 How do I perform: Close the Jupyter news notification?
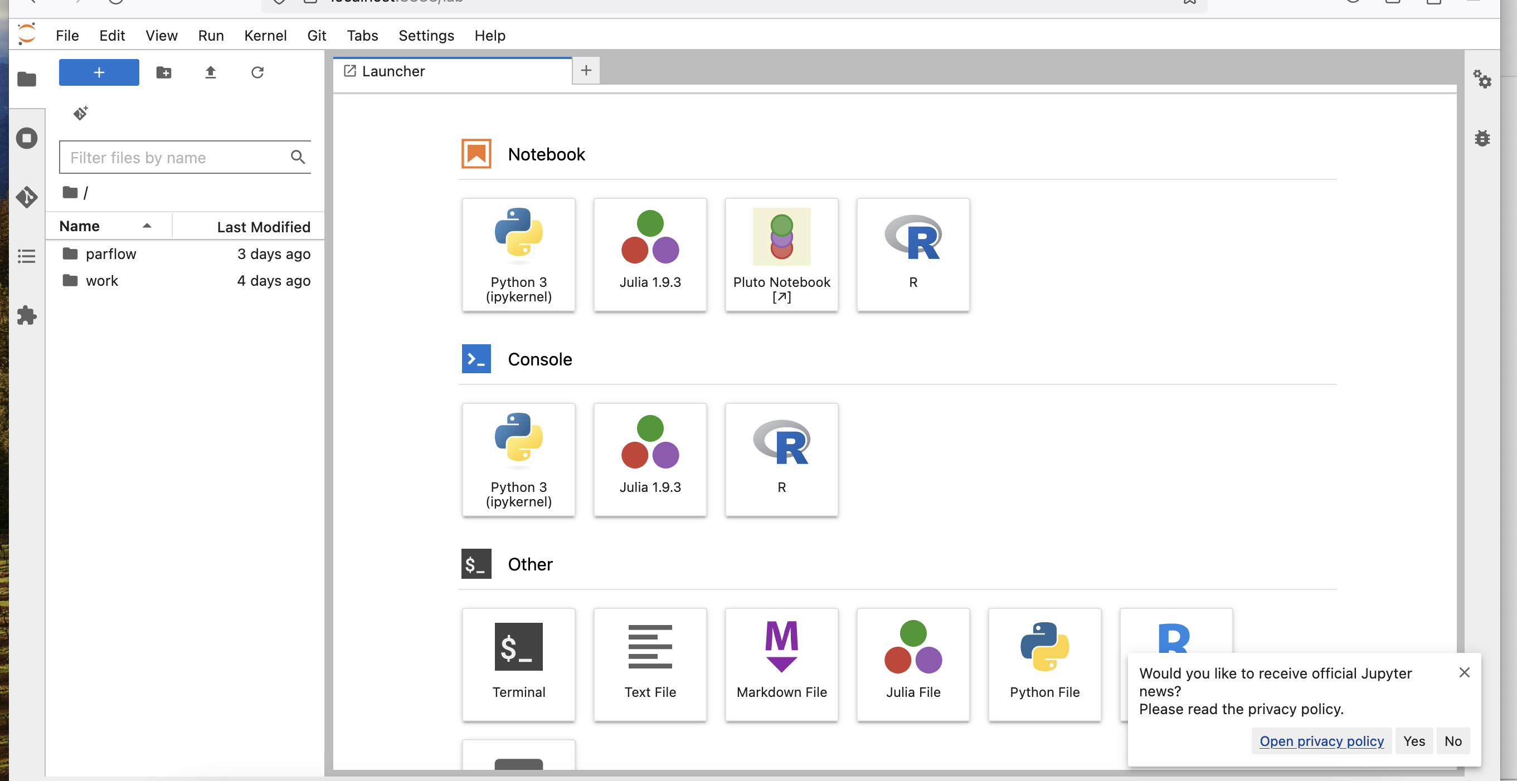[x=1464, y=673]
